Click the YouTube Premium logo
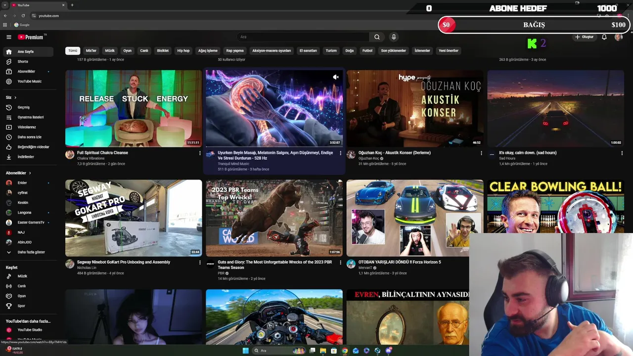 point(31,37)
